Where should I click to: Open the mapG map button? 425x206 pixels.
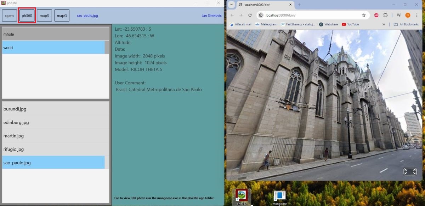(62, 16)
